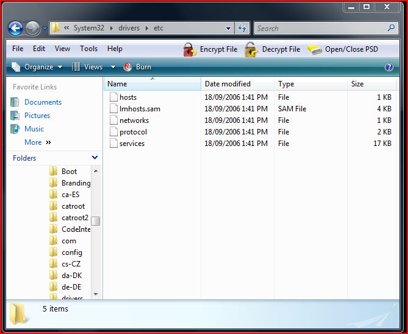The height and width of the screenshot is (334, 408).
Task: Click the search magnifier icon
Action: pyautogui.click(x=392, y=28)
